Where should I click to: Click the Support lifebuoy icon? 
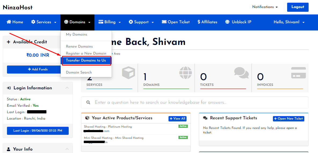[x=131, y=22]
